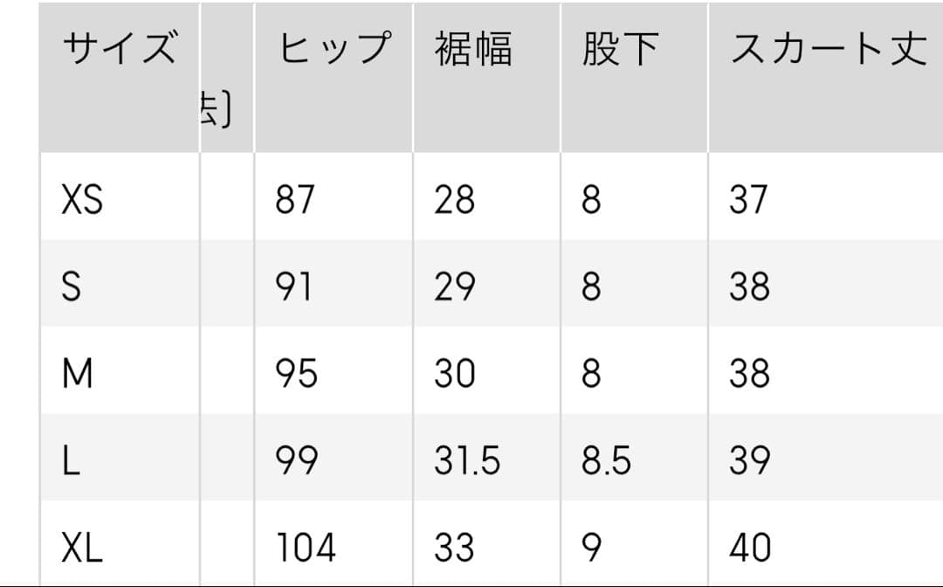The image size is (943, 587).
Task: Click the スカート丈 column header
Action: coord(827,49)
